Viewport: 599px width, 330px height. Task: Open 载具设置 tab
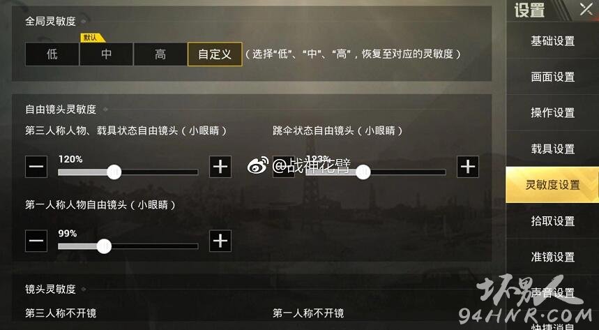pos(552,149)
